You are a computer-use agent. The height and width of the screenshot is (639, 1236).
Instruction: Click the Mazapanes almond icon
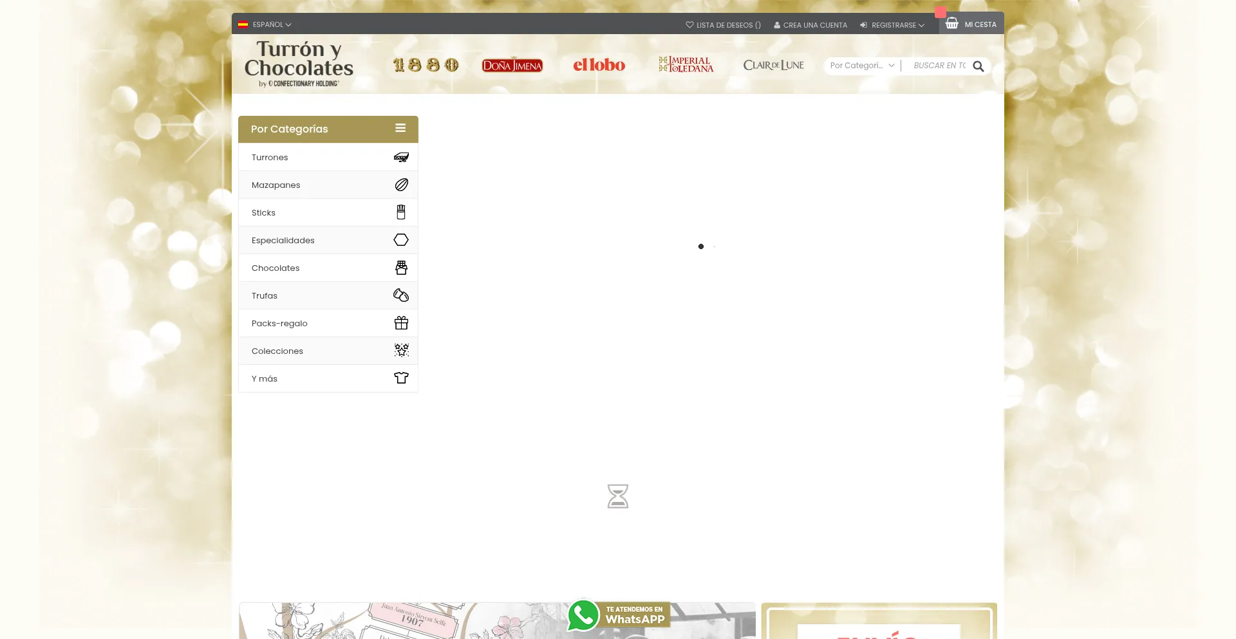tap(401, 185)
